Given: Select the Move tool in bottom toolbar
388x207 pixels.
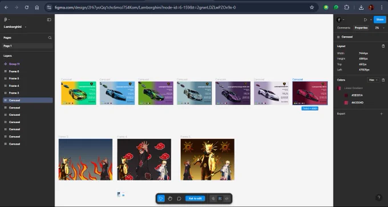Looking at the screenshot, I should click(x=161, y=198).
